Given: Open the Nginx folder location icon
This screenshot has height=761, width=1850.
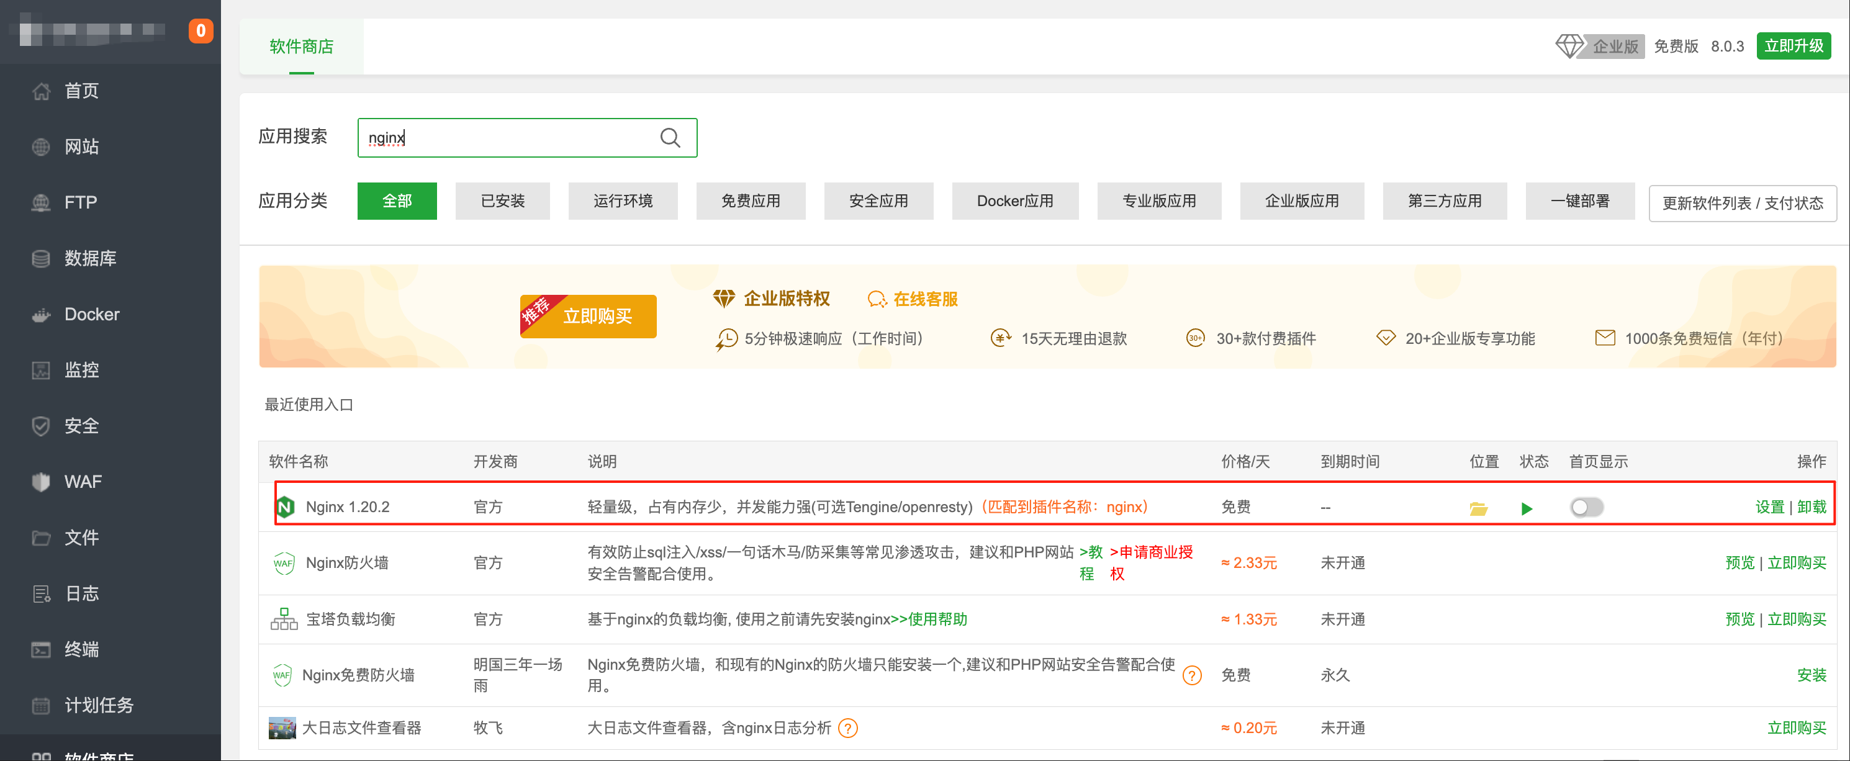Looking at the screenshot, I should [x=1478, y=508].
